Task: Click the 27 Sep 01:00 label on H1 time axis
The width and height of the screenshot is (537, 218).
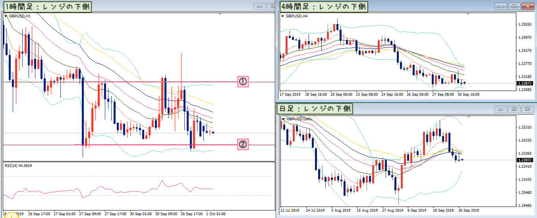Action: click(64, 214)
